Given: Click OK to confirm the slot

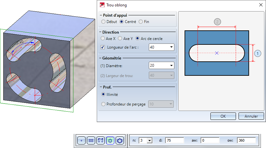Looking at the screenshot, I should (x=223, y=116).
